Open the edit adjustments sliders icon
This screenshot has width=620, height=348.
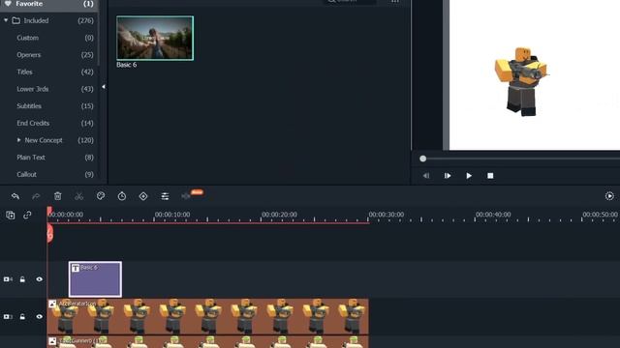[x=165, y=196]
